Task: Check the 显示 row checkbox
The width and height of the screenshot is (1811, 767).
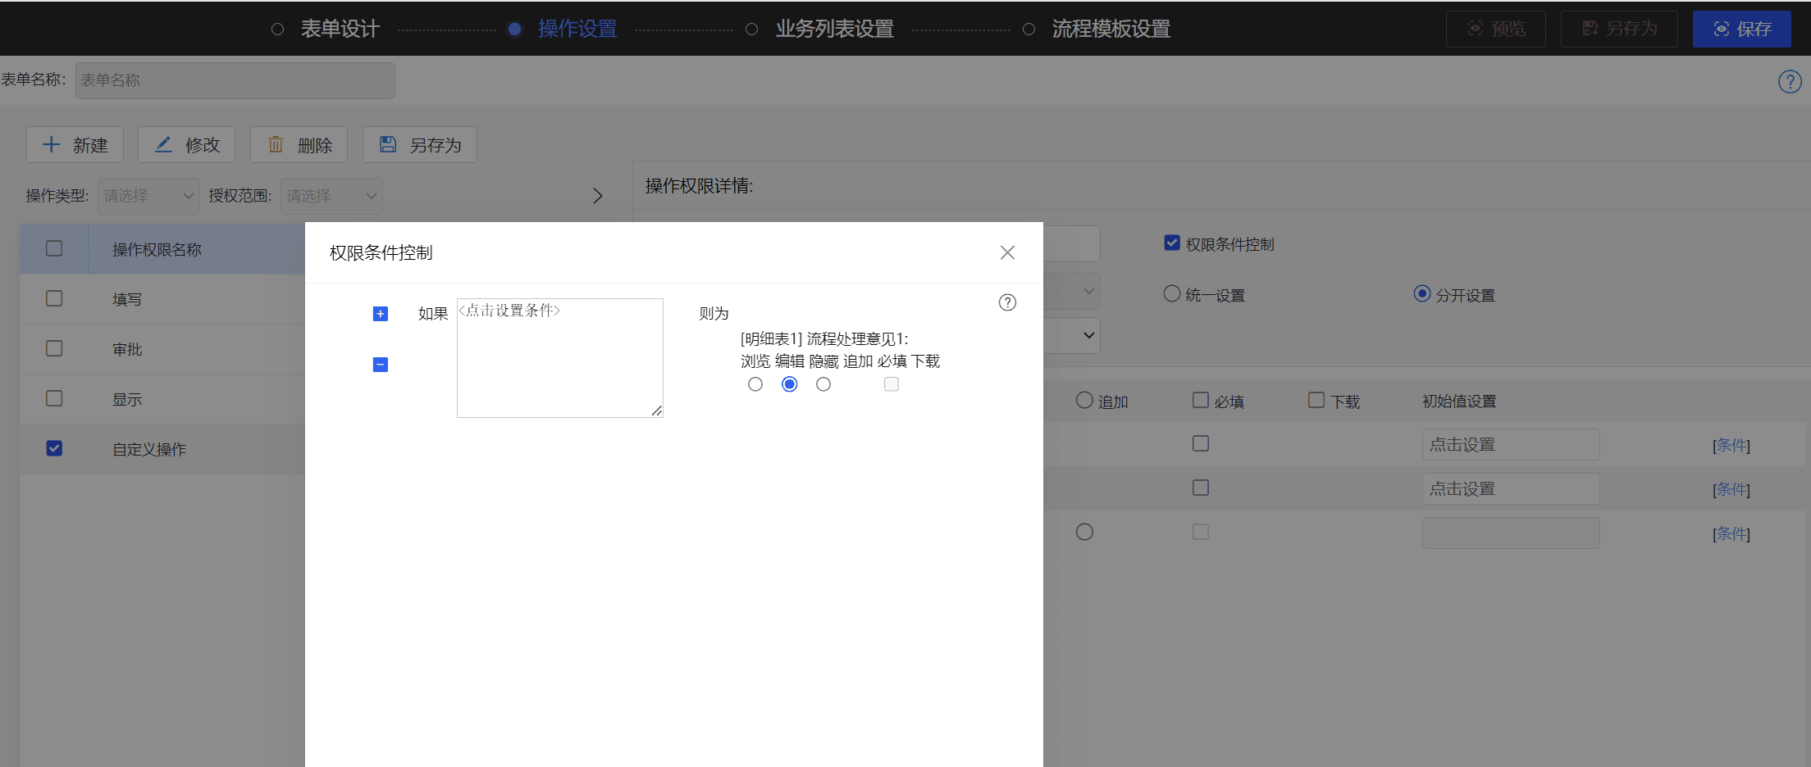Action: pos(54,398)
